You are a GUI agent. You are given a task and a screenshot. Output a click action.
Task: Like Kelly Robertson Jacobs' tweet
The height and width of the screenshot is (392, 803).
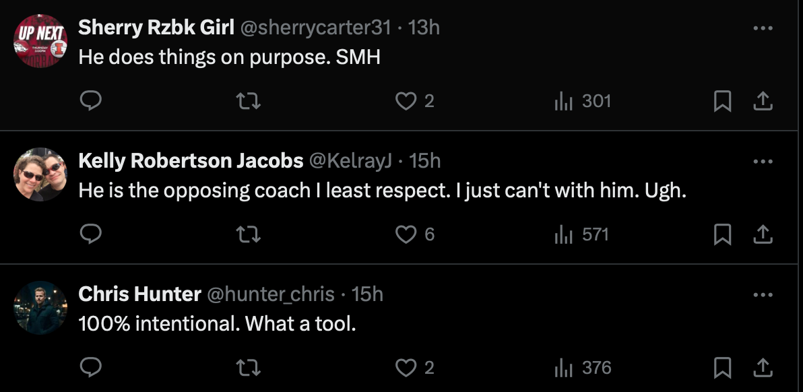[x=406, y=234]
